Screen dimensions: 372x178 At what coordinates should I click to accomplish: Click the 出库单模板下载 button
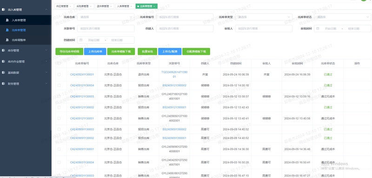pyautogui.click(x=121, y=52)
